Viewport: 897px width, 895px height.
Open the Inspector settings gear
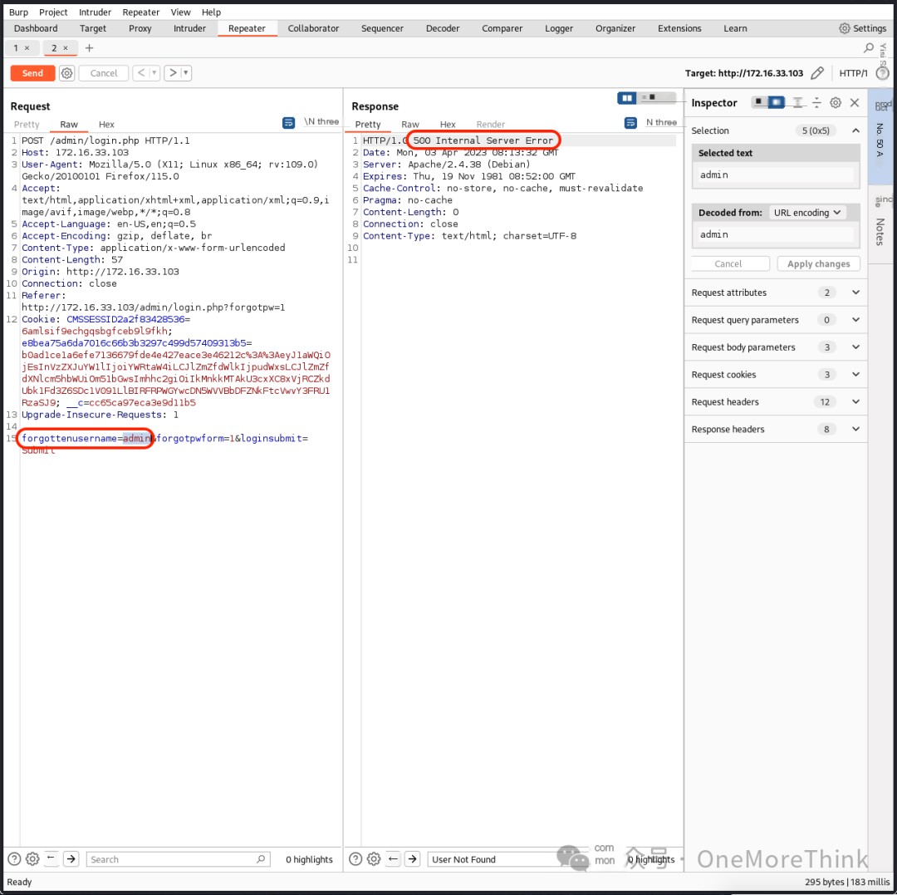(x=836, y=102)
